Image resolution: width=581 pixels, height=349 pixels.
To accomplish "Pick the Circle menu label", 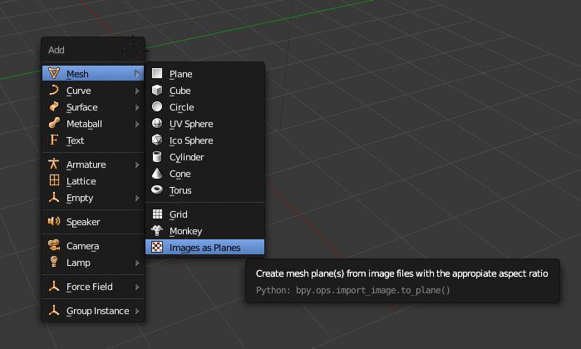I will tap(181, 107).
